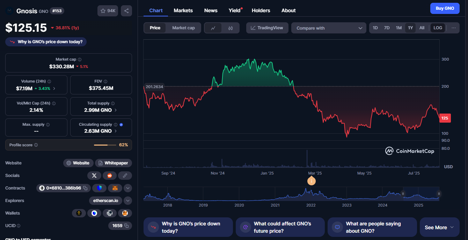Expand the Explorers row chevron
This screenshot has width=468, height=240.
pos(128,201)
